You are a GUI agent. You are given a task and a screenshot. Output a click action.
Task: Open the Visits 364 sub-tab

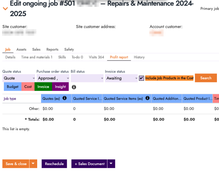96,57
